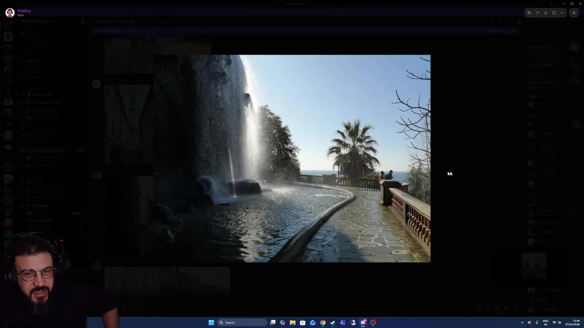Expand the hidden system tray icons
Screen dimensions: 584x328
click(x=522, y=323)
